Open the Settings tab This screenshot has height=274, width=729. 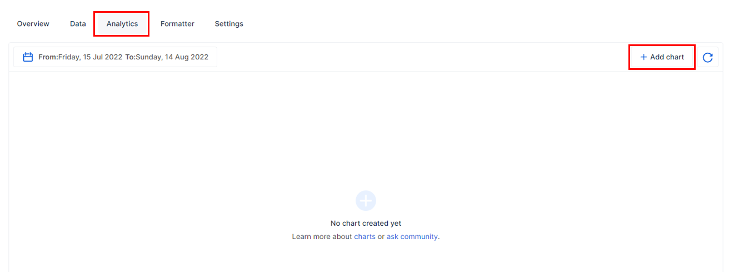tap(229, 24)
